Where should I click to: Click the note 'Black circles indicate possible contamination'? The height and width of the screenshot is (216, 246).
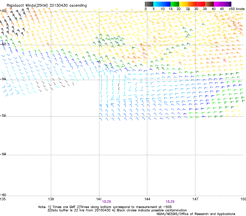click(x=152, y=210)
